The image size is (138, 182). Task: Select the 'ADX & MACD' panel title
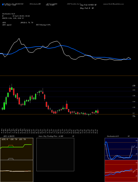click(x=9, y=136)
